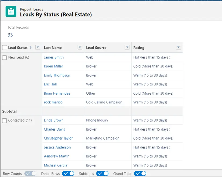Open the Lead Status column dropdown
Screen dimensions: 222x177
tap(38, 47)
